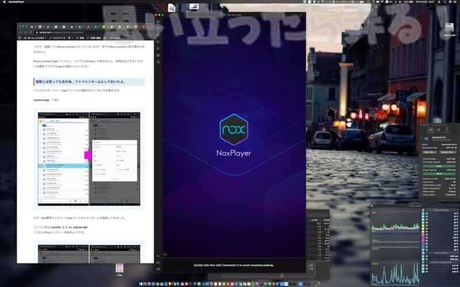Select the text Lancher_2_2_en_signed.apk in article
460x287 pixels.
pos(69,227)
